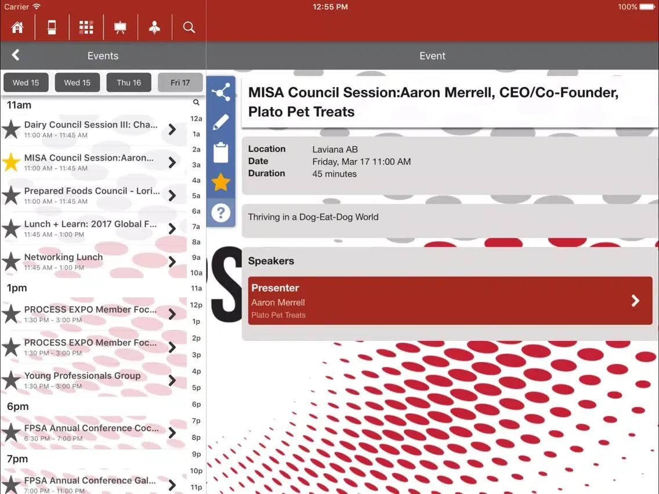659x494 pixels.
Task: Tap the 'Laviana AB' location value
Action: [335, 149]
